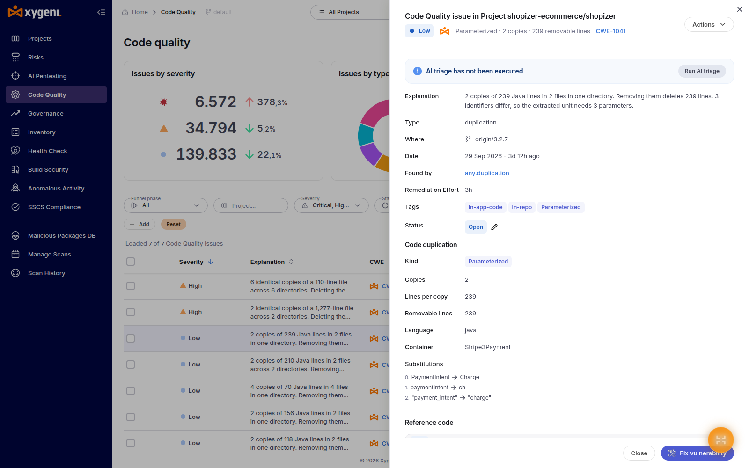Click the Projects sidebar icon
The image size is (749, 468).
(x=15, y=38)
